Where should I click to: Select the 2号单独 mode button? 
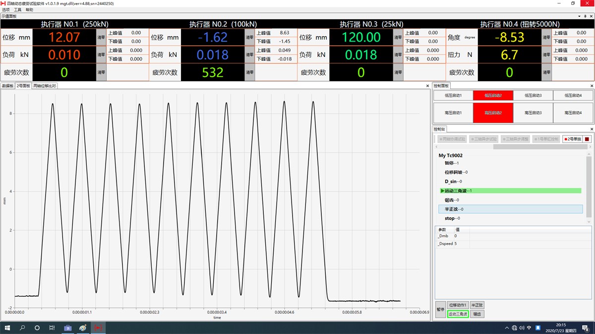572,140
